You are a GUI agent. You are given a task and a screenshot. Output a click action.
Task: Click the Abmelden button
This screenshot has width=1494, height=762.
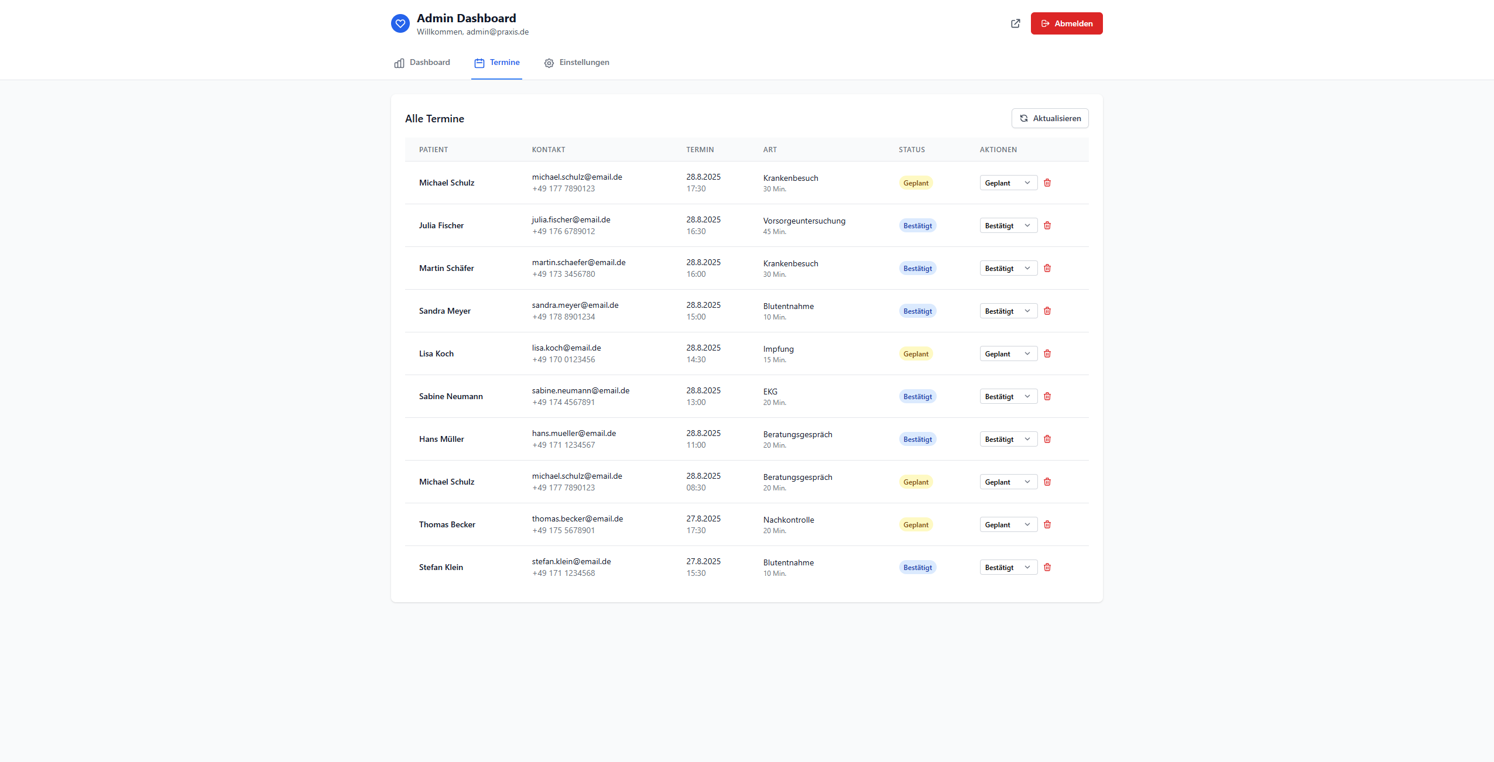click(1067, 23)
